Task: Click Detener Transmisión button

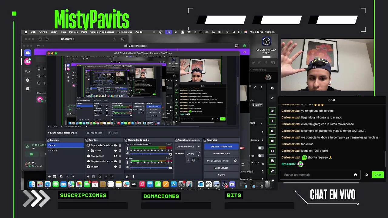Action: tap(221, 147)
